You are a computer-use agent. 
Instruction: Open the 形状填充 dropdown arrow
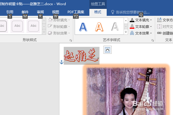(x=69, y=20)
